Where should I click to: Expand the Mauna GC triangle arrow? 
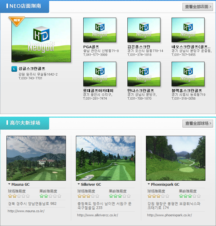point(9,184)
